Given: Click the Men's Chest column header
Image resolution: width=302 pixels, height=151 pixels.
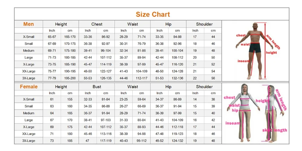Looking at the screenshot, I should pyautogui.click(x=97, y=24).
